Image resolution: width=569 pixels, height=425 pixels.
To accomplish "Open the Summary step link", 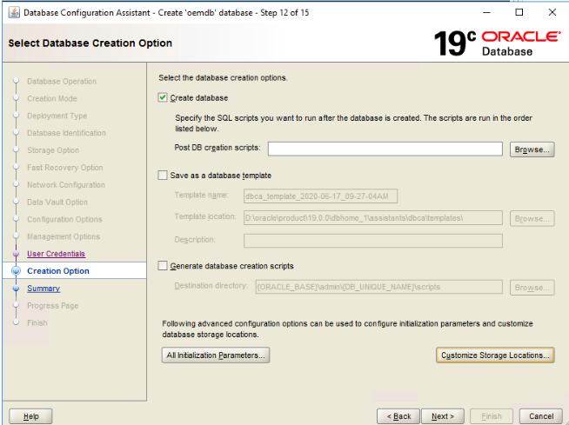I will pyautogui.click(x=44, y=289).
